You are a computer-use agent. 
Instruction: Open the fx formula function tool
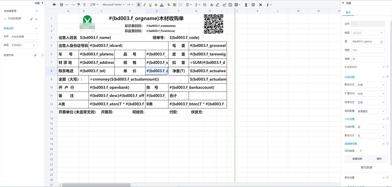[212, 5]
